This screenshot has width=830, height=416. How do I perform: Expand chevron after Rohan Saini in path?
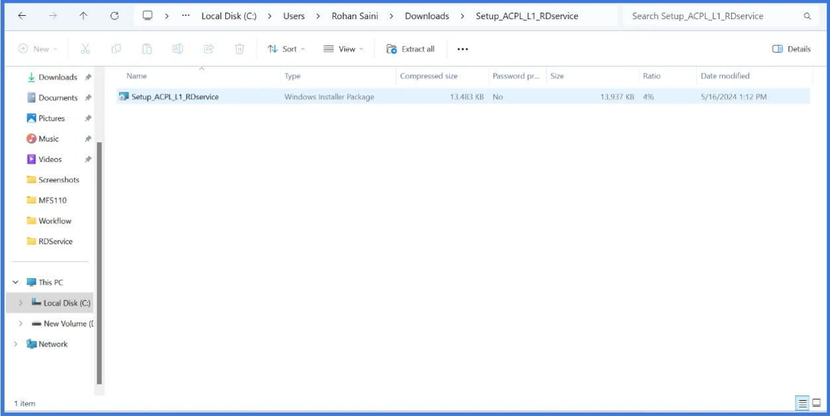(x=391, y=16)
